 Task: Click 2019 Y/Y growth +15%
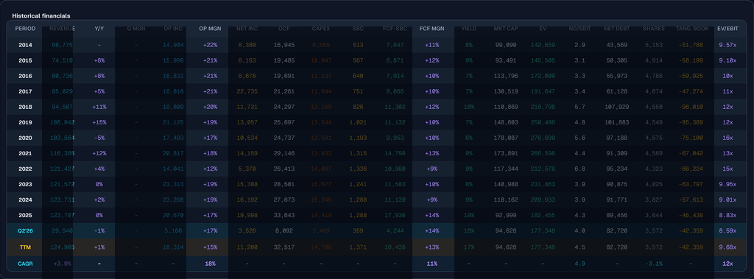click(x=99, y=123)
